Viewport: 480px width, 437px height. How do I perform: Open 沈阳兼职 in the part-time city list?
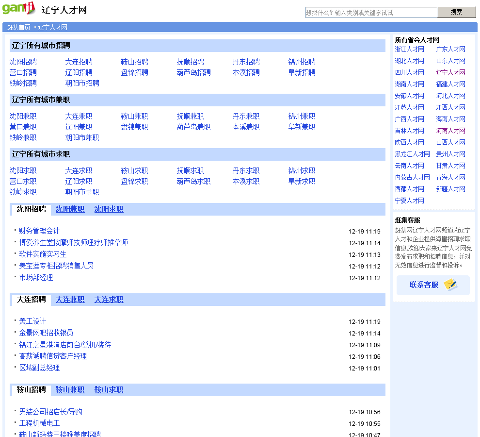pos(23,117)
